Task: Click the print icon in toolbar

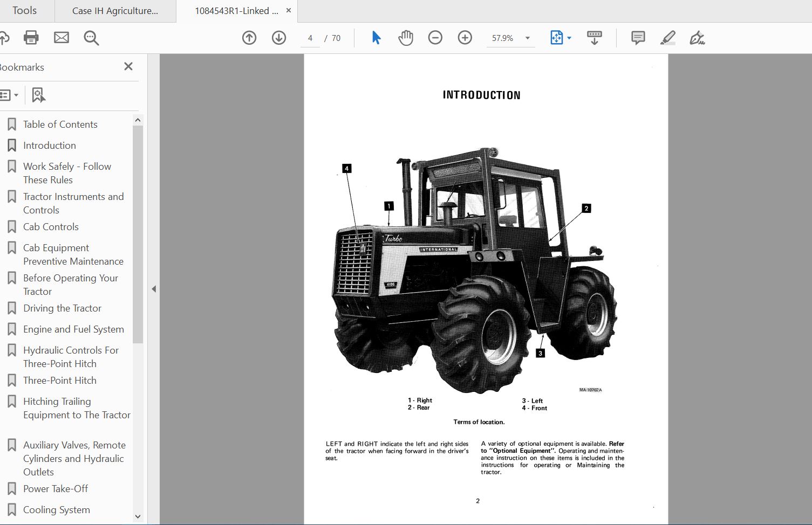Action: point(31,38)
